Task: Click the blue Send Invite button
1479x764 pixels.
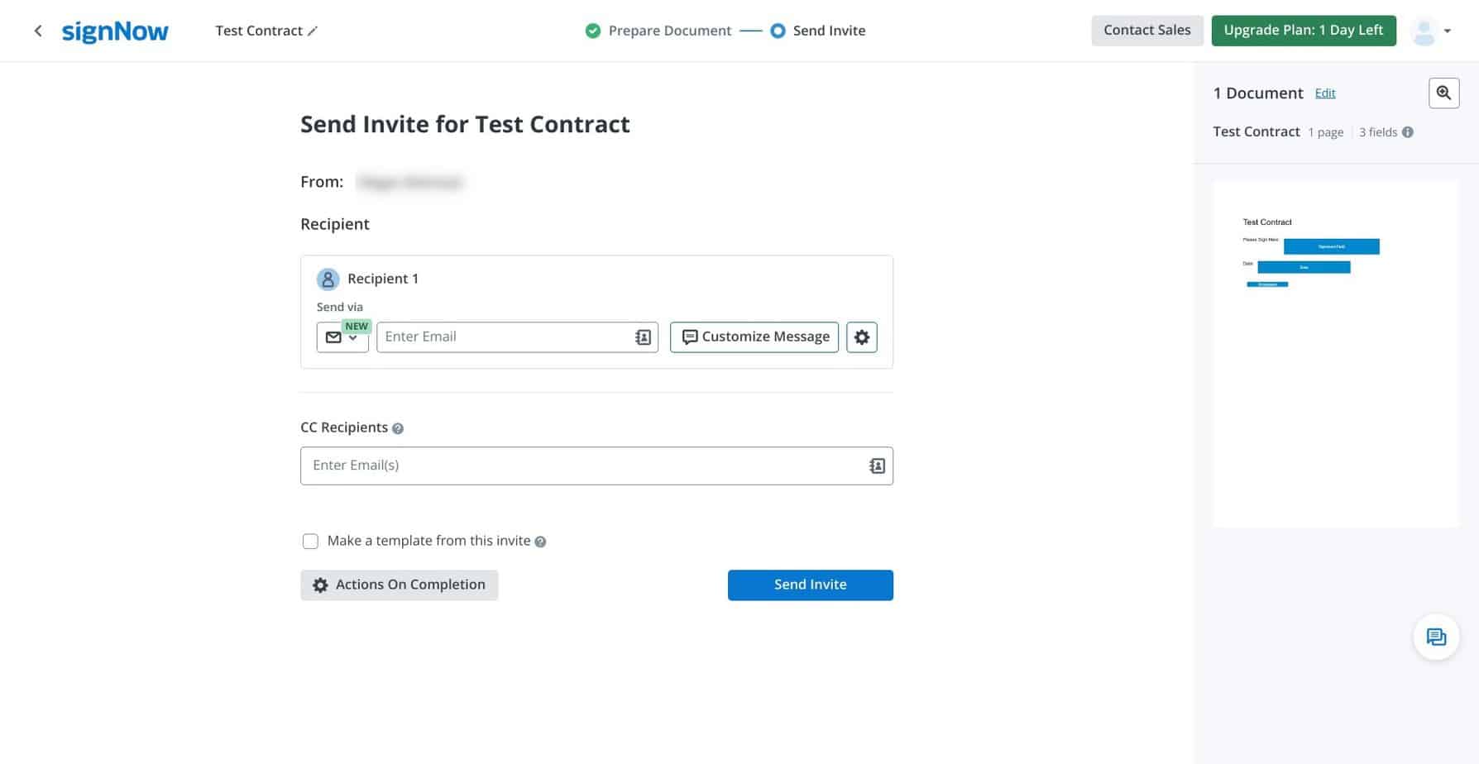Action: [811, 585]
